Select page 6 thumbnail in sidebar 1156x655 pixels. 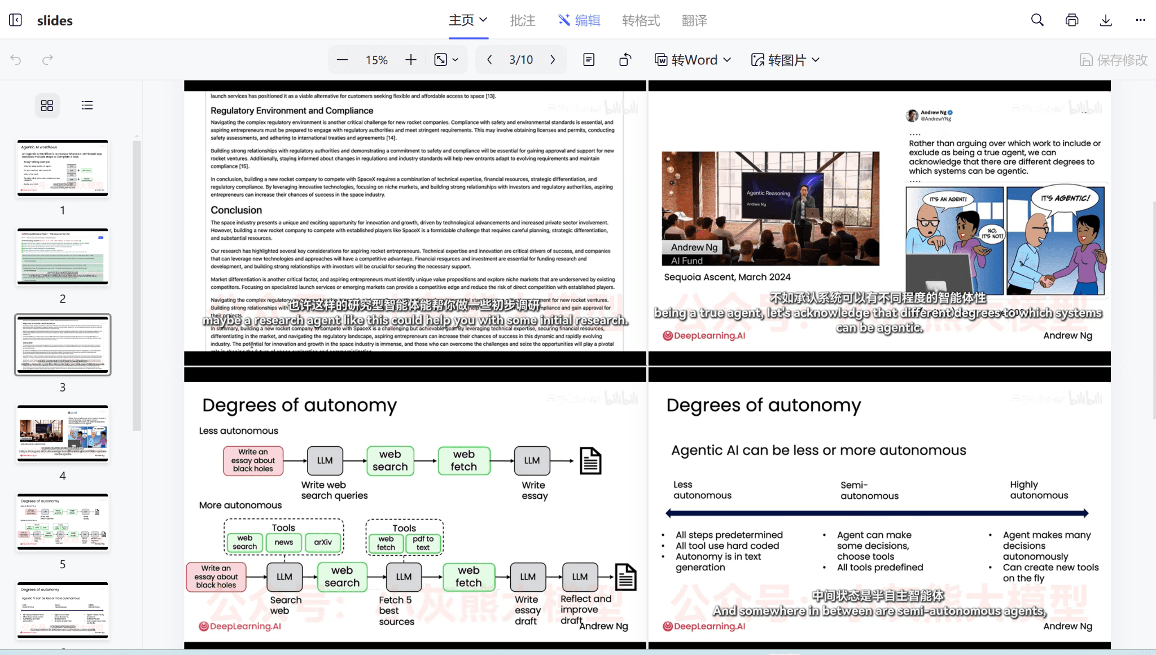[x=63, y=610]
